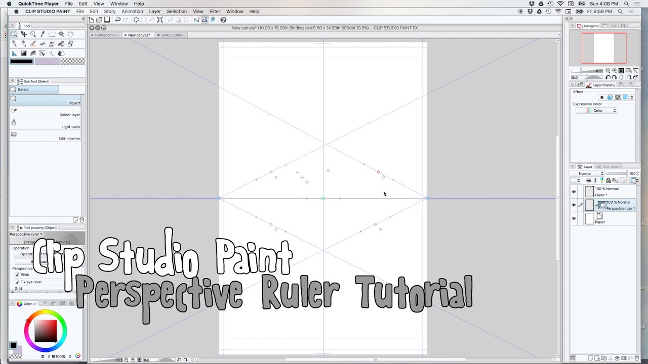This screenshot has height=364, width=648.
Task: Open the Filter menu
Action: (215, 11)
